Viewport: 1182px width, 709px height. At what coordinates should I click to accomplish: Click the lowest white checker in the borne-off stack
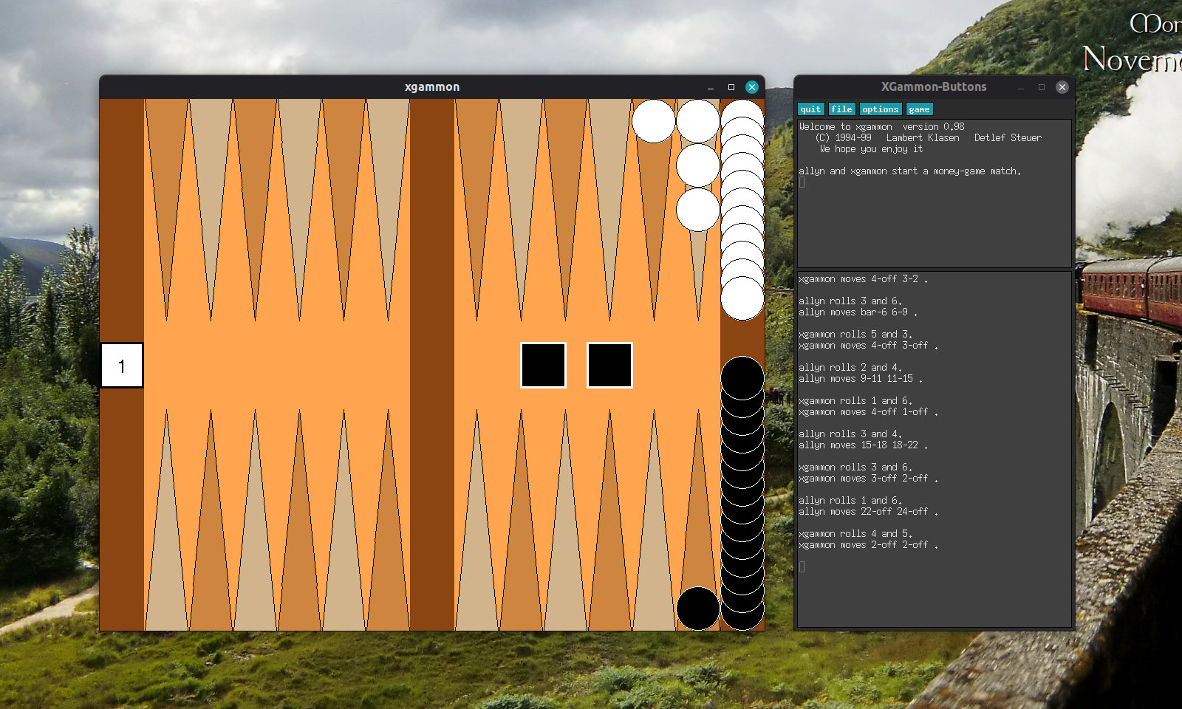click(x=742, y=298)
